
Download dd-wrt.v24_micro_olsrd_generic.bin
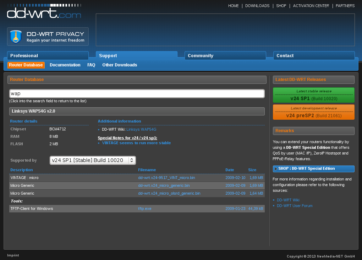169,194
